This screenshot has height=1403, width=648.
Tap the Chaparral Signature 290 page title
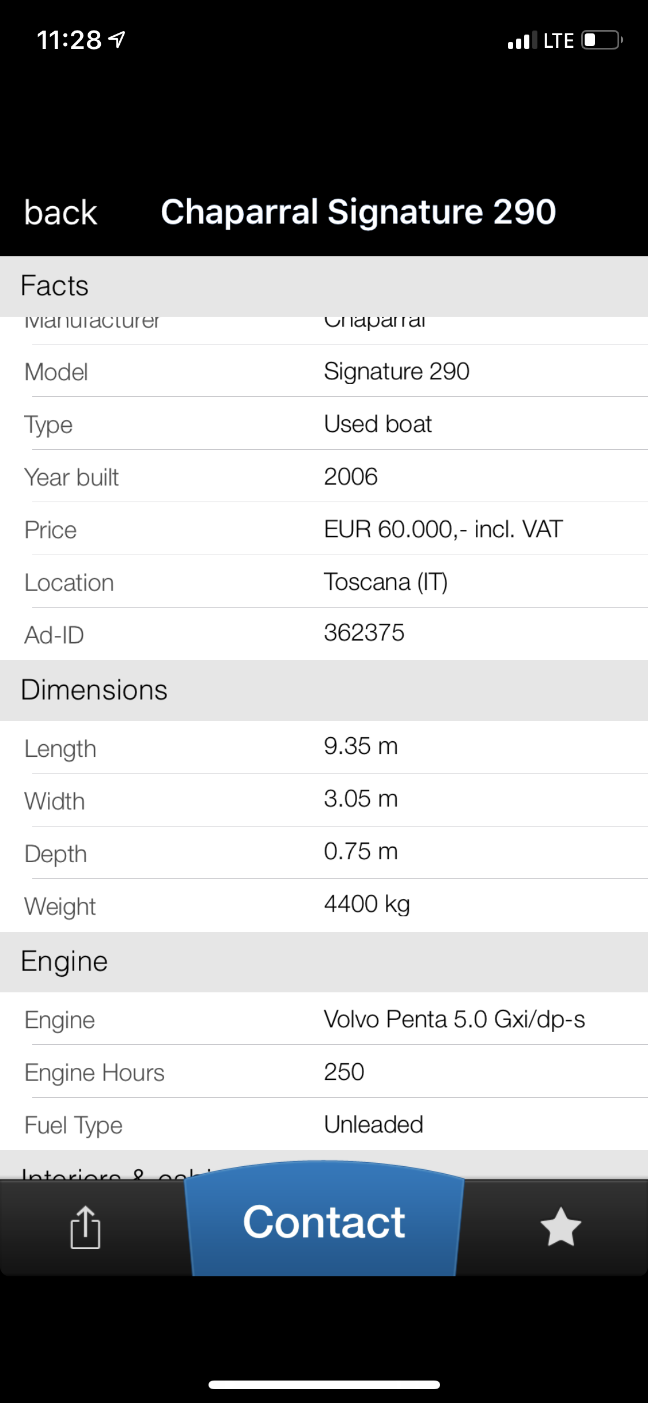point(358,212)
